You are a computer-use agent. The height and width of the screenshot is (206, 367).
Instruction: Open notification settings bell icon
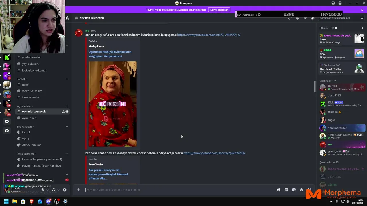pyautogui.click(x=297, y=18)
